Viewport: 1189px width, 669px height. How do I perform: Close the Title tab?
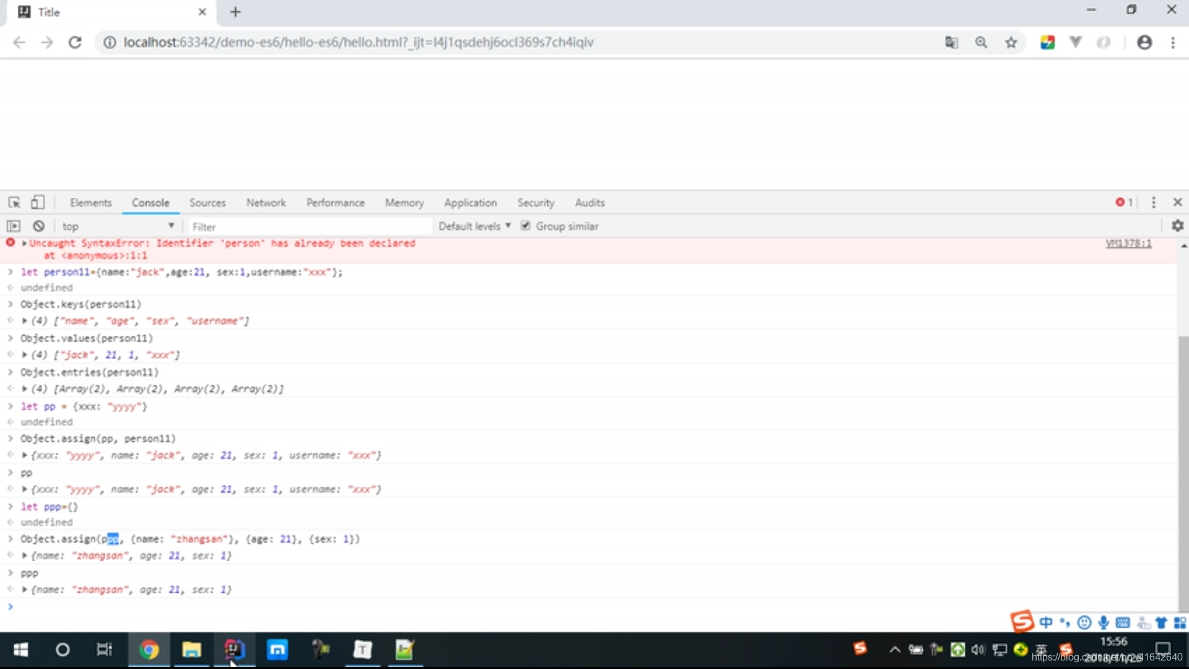pyautogui.click(x=203, y=12)
